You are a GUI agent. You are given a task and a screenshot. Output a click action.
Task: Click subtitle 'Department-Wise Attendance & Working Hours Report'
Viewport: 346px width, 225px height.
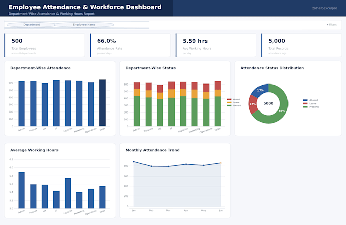(x=51, y=14)
